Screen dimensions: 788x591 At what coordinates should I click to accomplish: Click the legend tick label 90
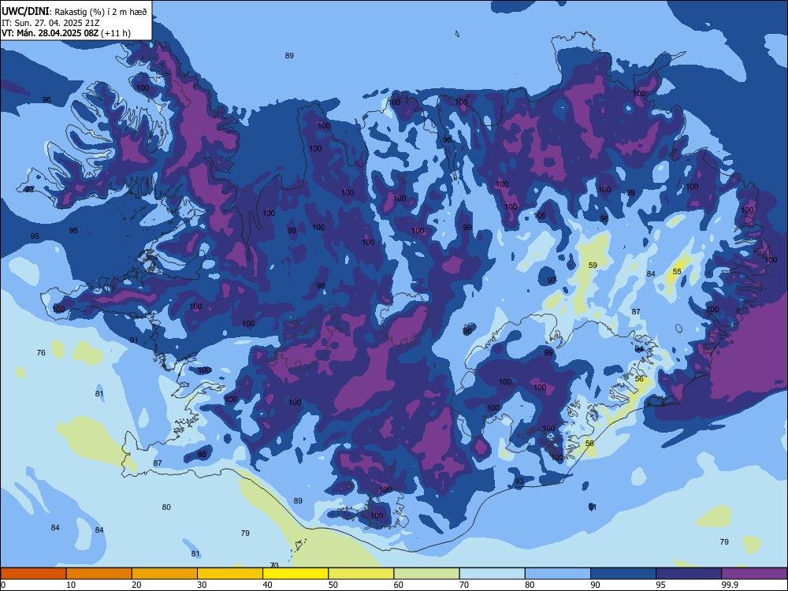pyautogui.click(x=596, y=585)
